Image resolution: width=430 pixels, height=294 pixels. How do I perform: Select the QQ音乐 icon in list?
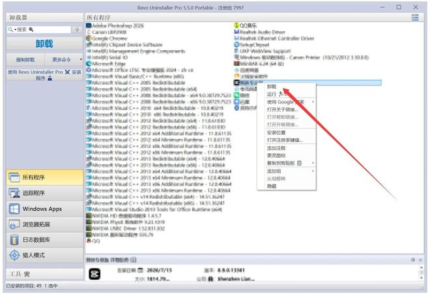[236, 25]
